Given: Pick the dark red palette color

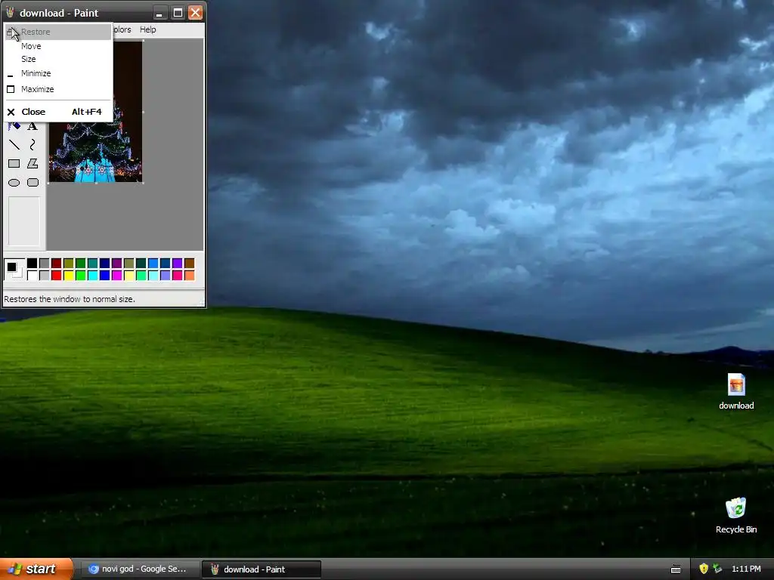Looking at the screenshot, I should tap(56, 264).
